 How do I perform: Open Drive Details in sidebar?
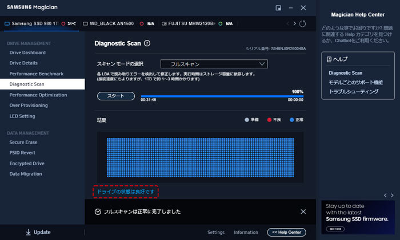(x=23, y=63)
